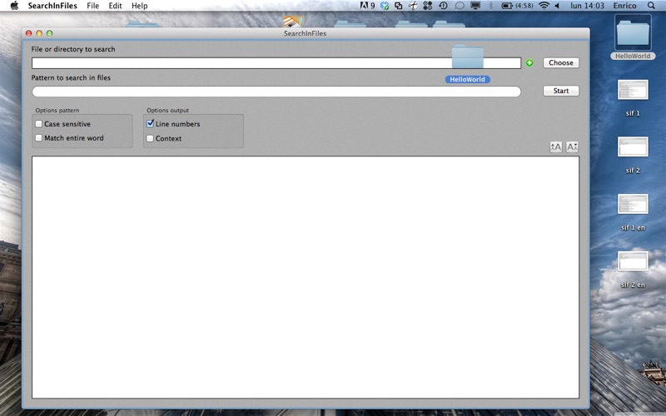
Task: Click the green add directory plus icon
Action: (x=529, y=63)
